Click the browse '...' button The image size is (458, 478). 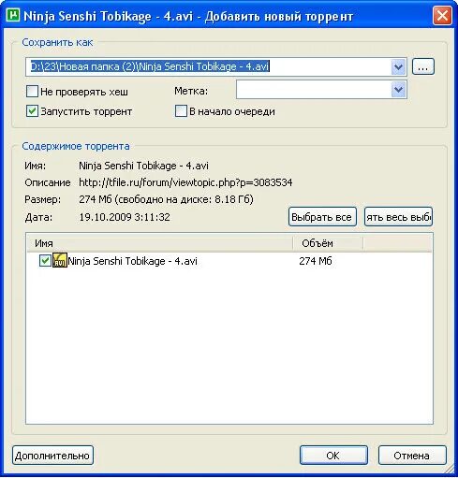[x=423, y=66]
